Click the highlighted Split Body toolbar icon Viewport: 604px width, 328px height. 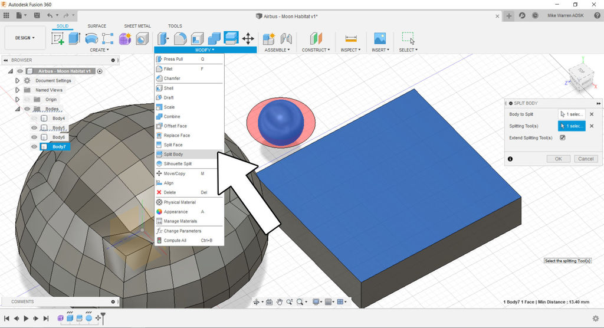pos(231,38)
